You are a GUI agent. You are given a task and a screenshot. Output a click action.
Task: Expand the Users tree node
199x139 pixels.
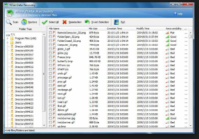point(8,42)
